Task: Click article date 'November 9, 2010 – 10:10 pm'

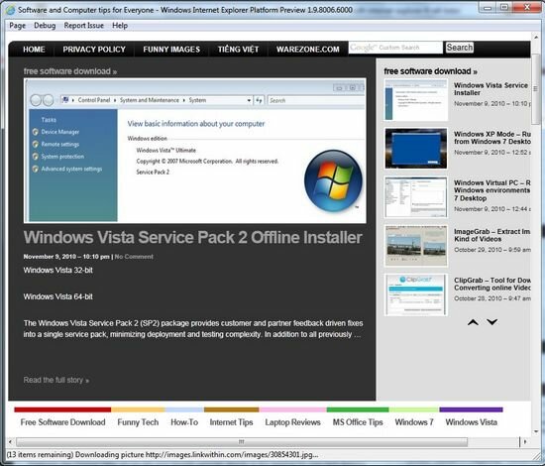Action: click(x=66, y=257)
